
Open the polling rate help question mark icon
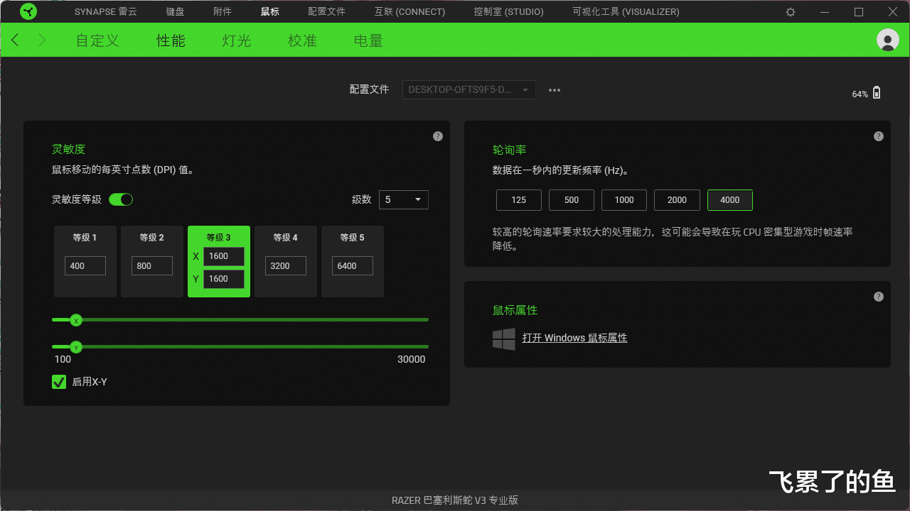[x=879, y=136]
